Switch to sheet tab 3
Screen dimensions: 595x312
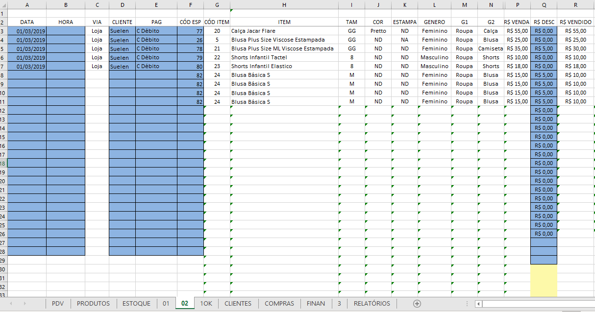point(339,304)
